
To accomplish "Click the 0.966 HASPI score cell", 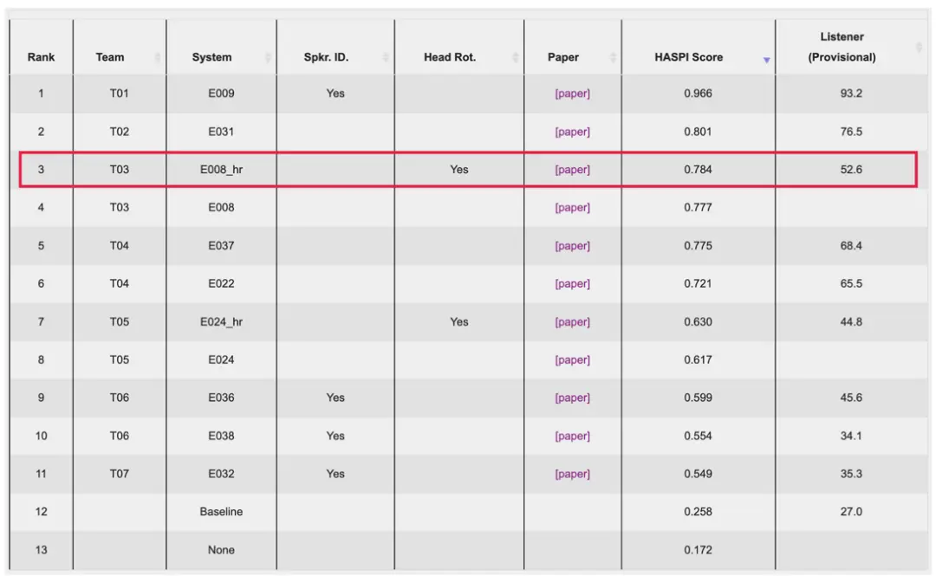I will click(698, 94).
